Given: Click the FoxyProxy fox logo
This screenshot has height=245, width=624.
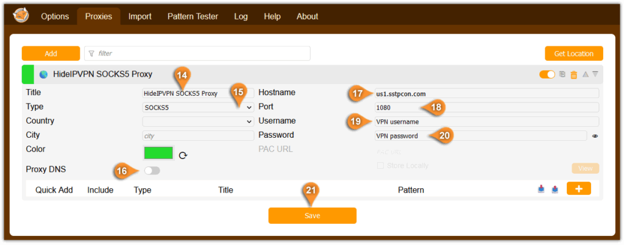Looking at the screenshot, I should click(x=20, y=16).
